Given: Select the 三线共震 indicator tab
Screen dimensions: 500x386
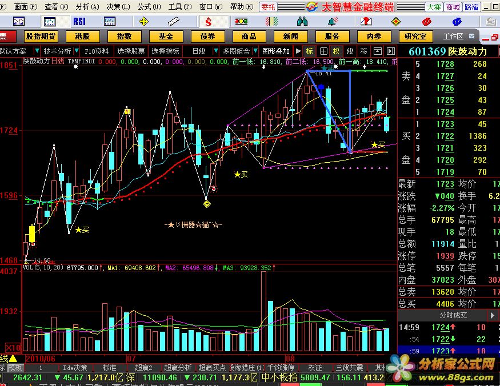Looking at the screenshot, I should (x=350, y=368).
